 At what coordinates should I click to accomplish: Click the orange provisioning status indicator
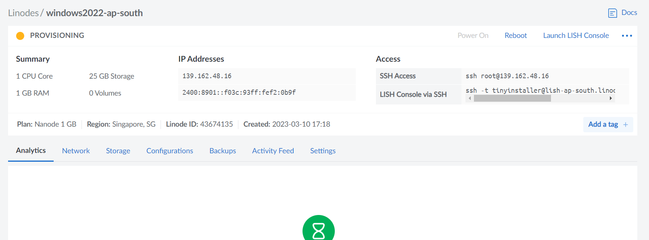click(x=20, y=36)
